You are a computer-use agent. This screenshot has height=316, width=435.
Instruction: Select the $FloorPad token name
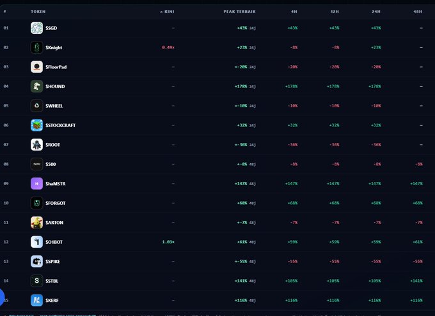point(56,67)
